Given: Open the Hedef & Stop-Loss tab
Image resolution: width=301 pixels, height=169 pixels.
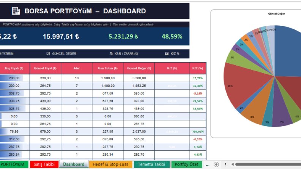Looking at the screenshot, I should tap(110, 164).
